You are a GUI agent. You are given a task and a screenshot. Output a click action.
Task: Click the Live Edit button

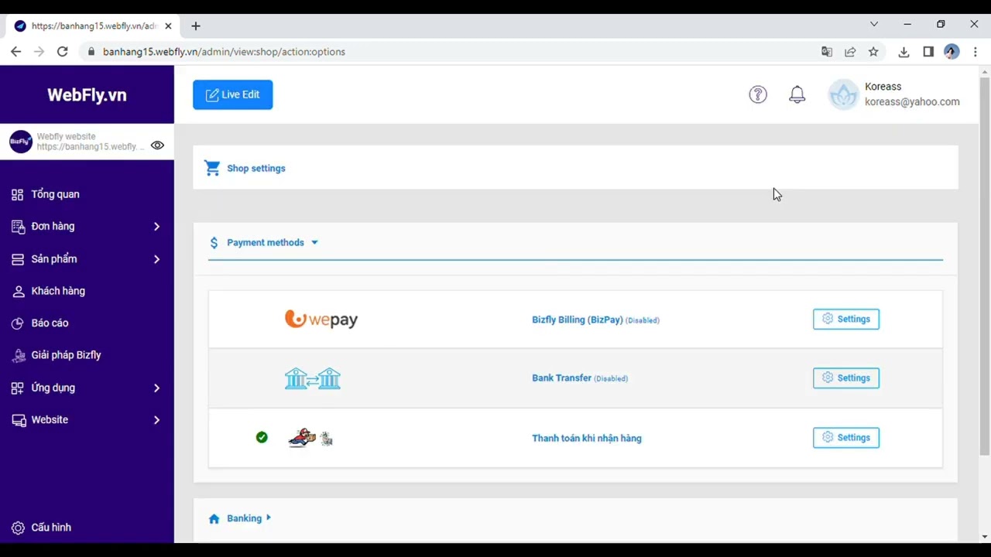pos(232,94)
